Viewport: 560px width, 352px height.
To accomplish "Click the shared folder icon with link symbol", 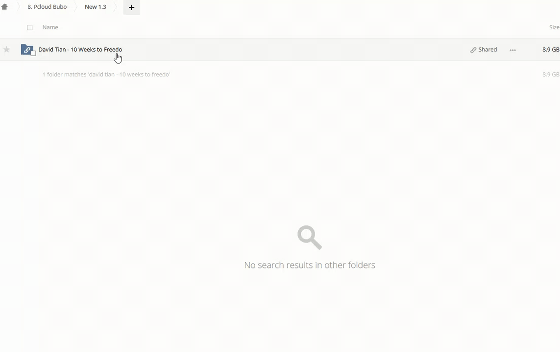I will [27, 49].
